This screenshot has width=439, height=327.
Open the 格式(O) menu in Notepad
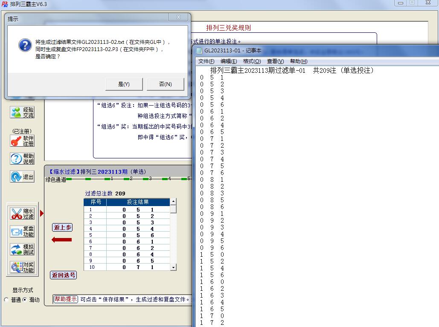[252, 61]
